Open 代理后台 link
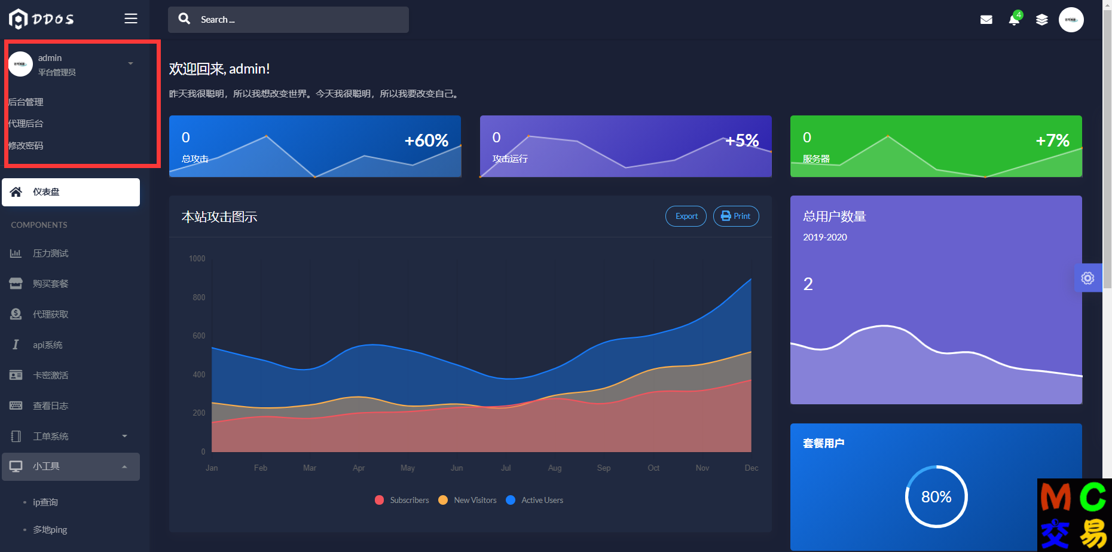 point(26,124)
